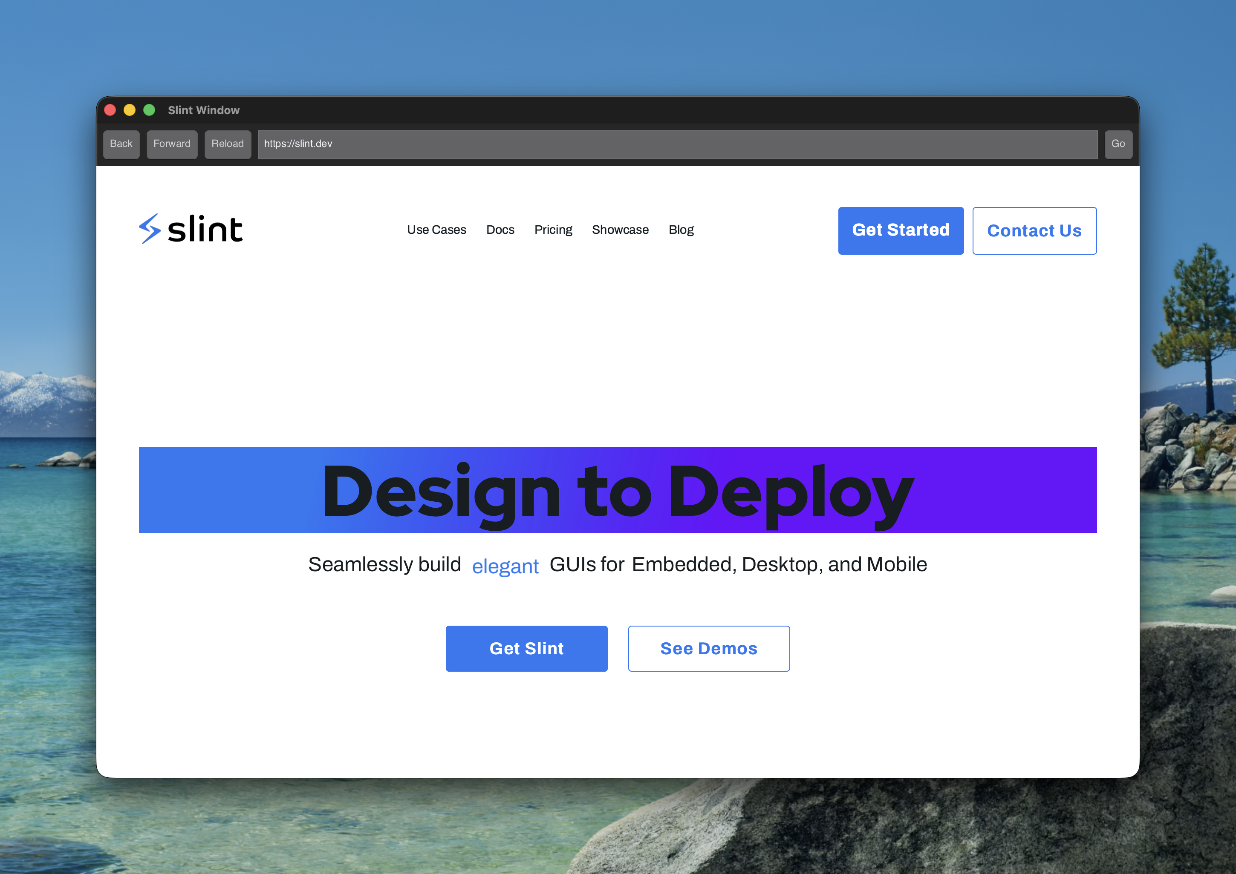1236x874 pixels.
Task: View the Showcase
Action: click(x=620, y=230)
